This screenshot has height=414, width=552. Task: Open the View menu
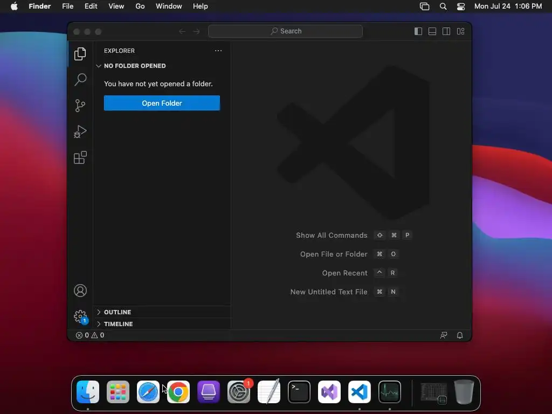pyautogui.click(x=116, y=6)
